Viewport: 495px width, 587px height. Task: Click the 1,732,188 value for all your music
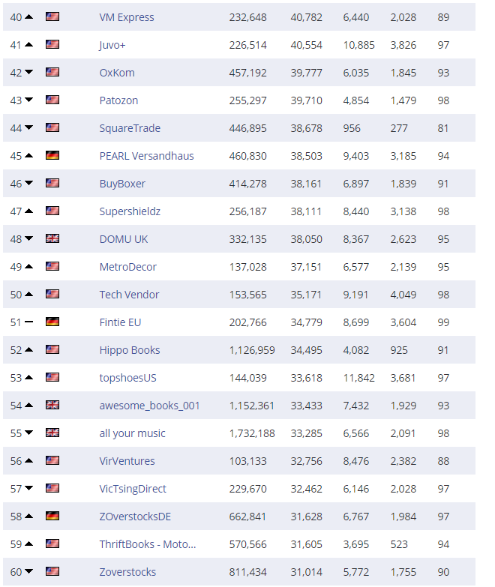coord(252,433)
